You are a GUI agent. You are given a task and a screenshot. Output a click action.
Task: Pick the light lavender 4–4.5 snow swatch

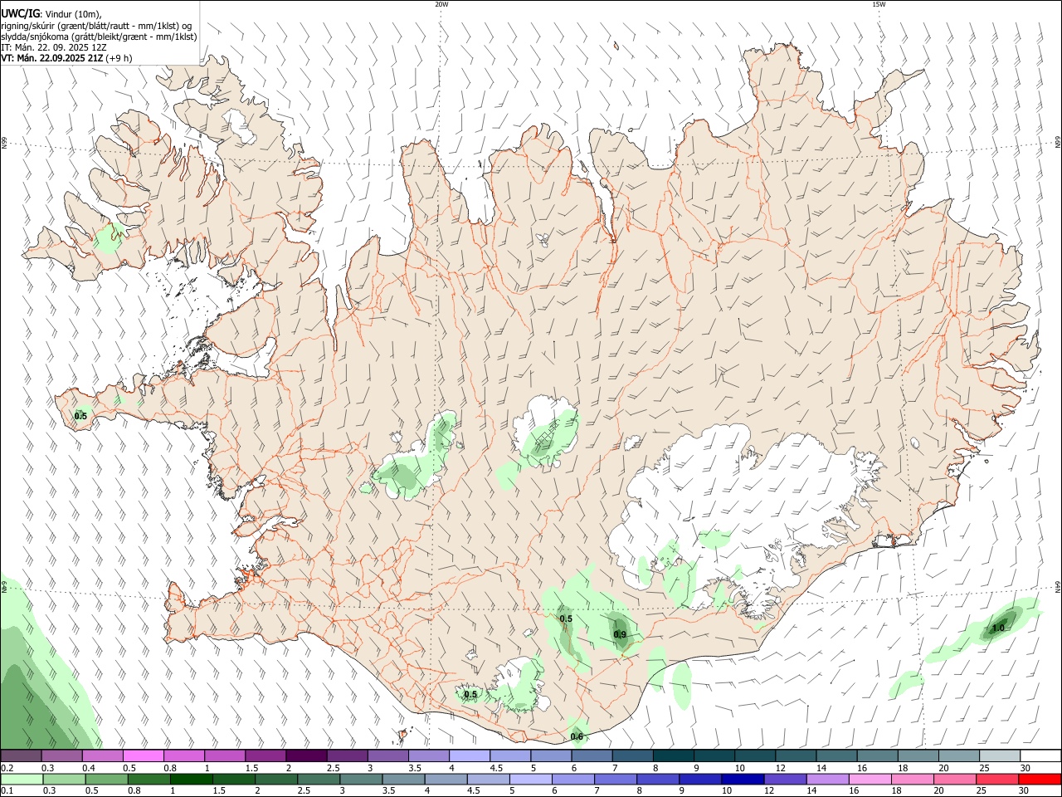coord(469,755)
